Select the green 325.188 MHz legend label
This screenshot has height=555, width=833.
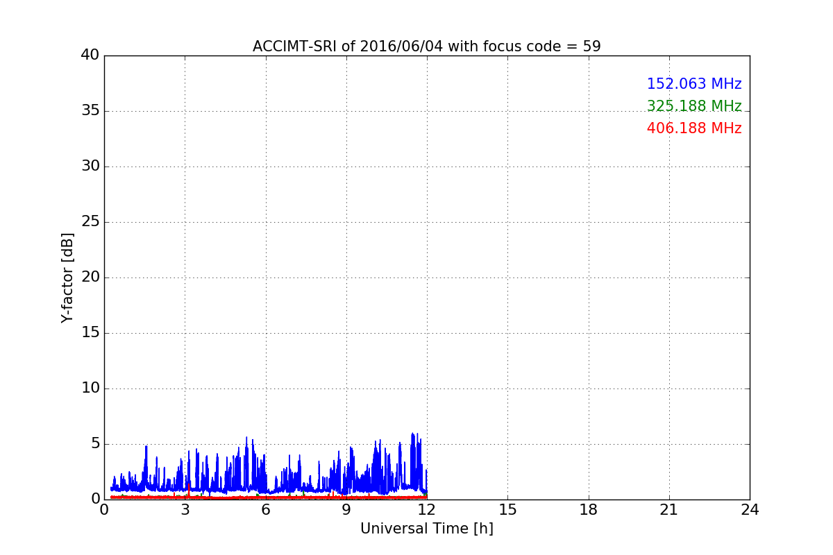(x=694, y=106)
